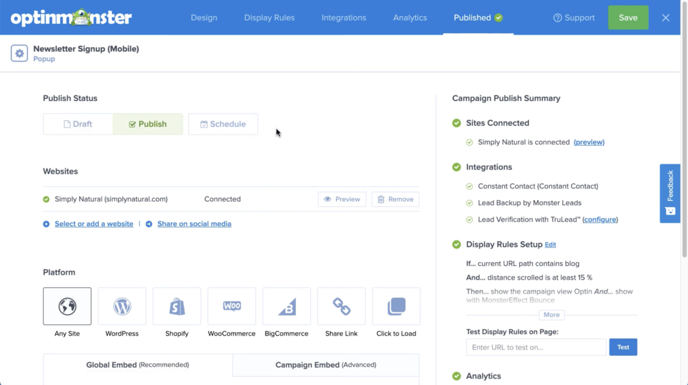Select the Any Site globe icon
The width and height of the screenshot is (688, 385).
pos(67,307)
